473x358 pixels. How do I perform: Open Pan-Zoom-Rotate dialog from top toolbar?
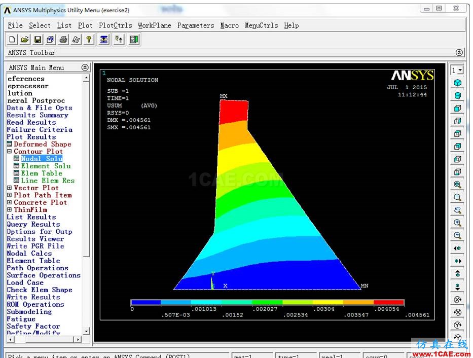(50, 40)
